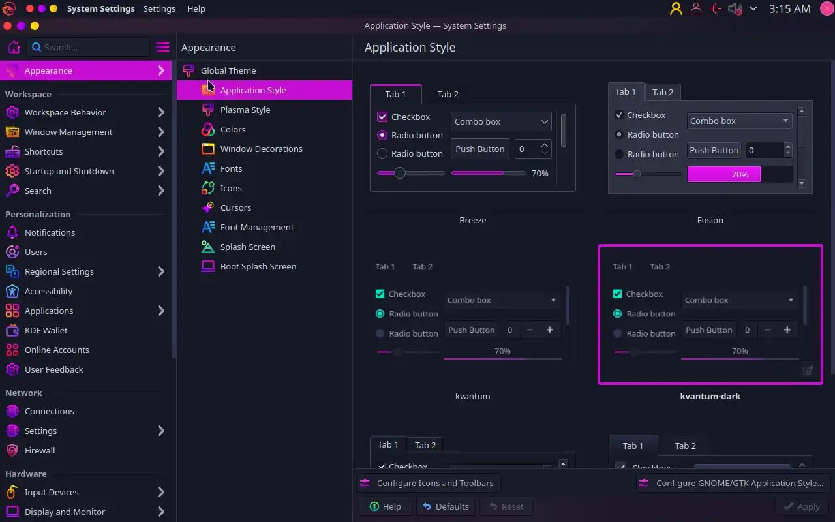Screen dimensions: 835x522
Task: Toggle the Checkbox in kvantum preview
Action: (x=380, y=294)
